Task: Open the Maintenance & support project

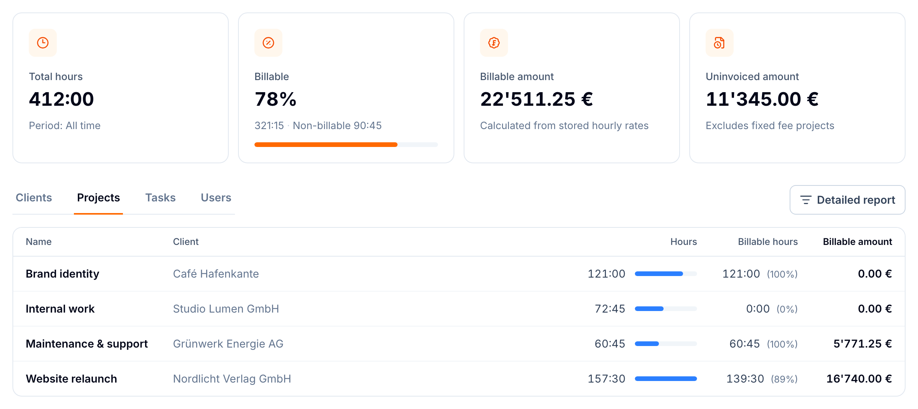Action: tap(87, 344)
